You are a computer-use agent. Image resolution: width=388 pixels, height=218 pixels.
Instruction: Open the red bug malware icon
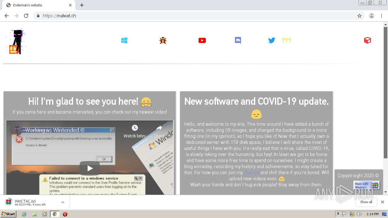coord(163,41)
